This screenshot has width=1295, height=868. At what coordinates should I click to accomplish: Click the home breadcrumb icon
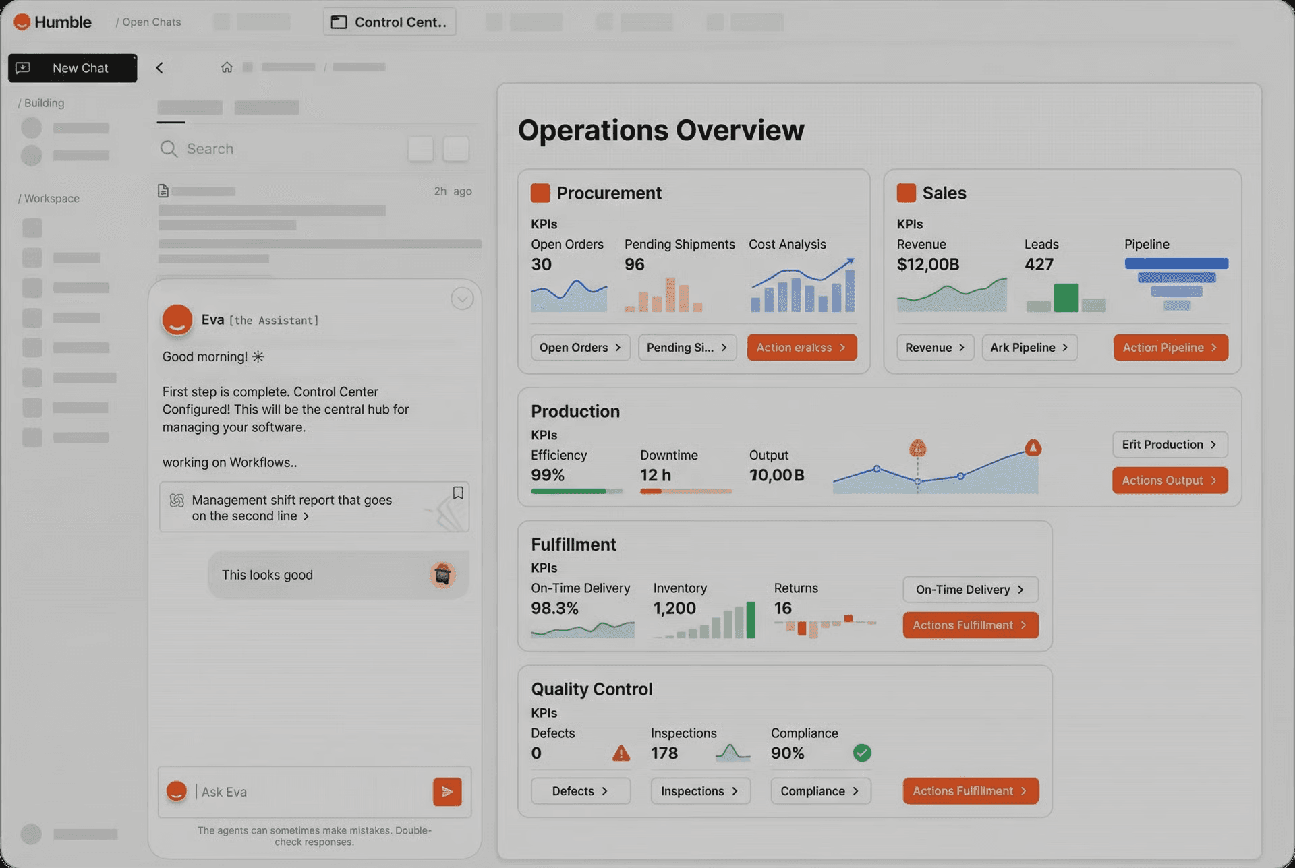(x=227, y=67)
